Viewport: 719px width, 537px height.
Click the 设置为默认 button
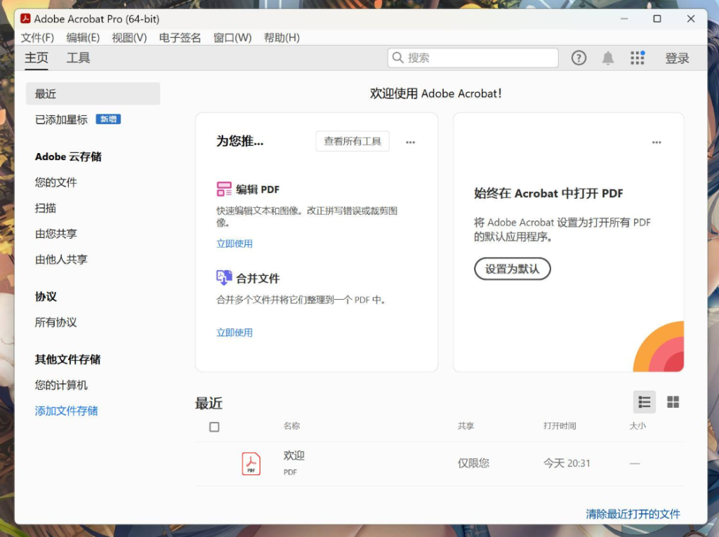pyautogui.click(x=512, y=269)
